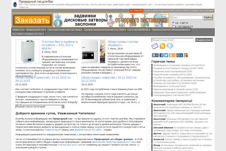This screenshot has height=151, width=226.
Task: Click the Подписаться subscribe button
Action: coord(204,40)
